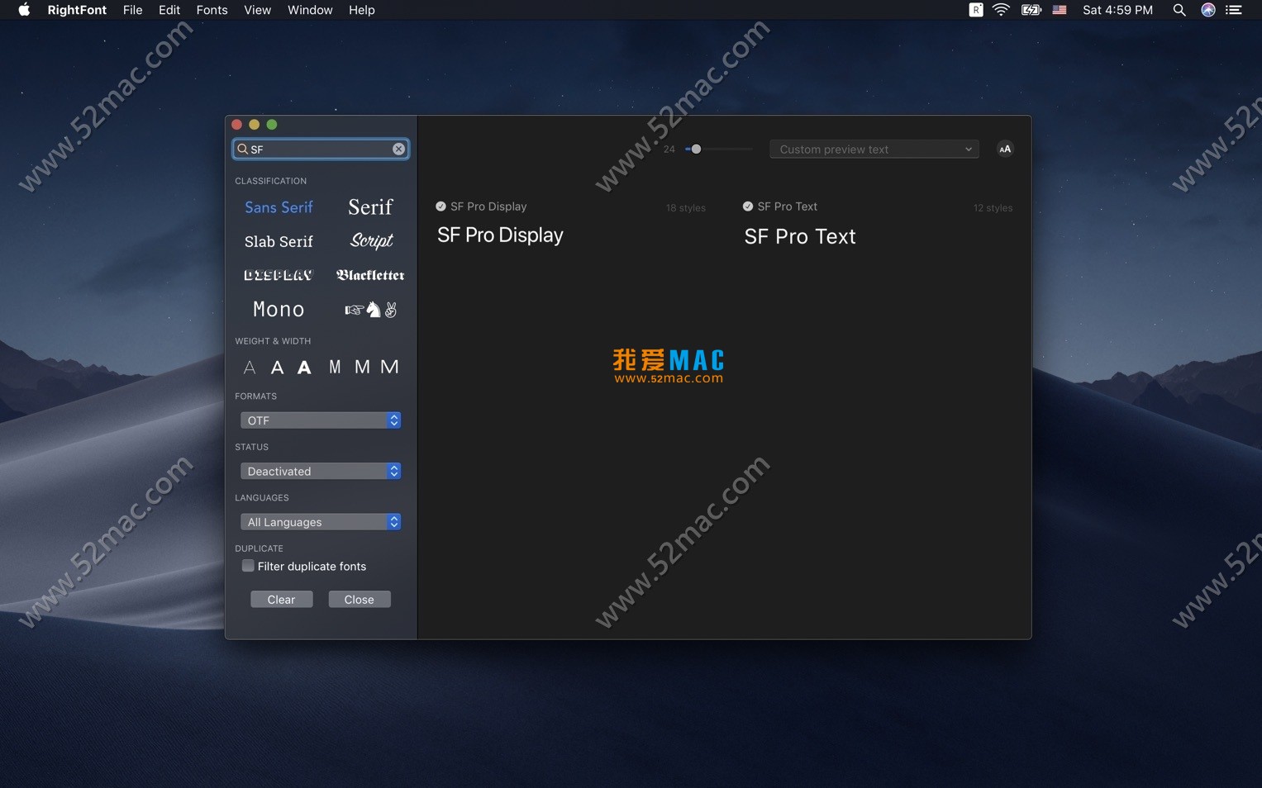Enable Filter duplicate fonts checkbox
The width and height of the screenshot is (1262, 788).
coord(248,566)
